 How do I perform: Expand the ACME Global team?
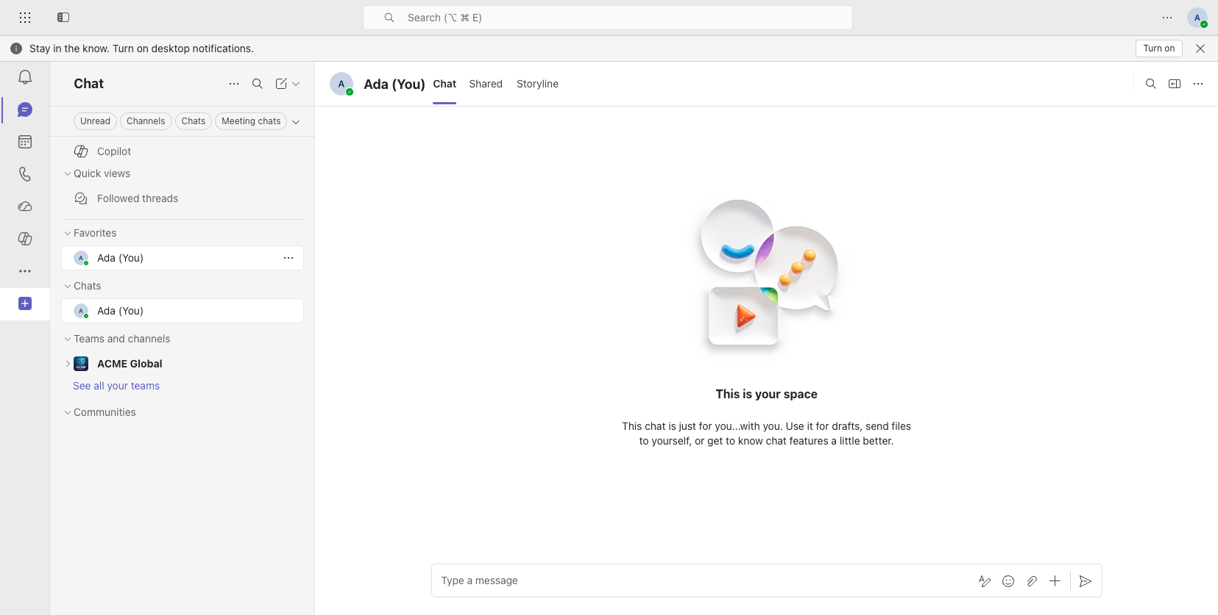click(68, 364)
